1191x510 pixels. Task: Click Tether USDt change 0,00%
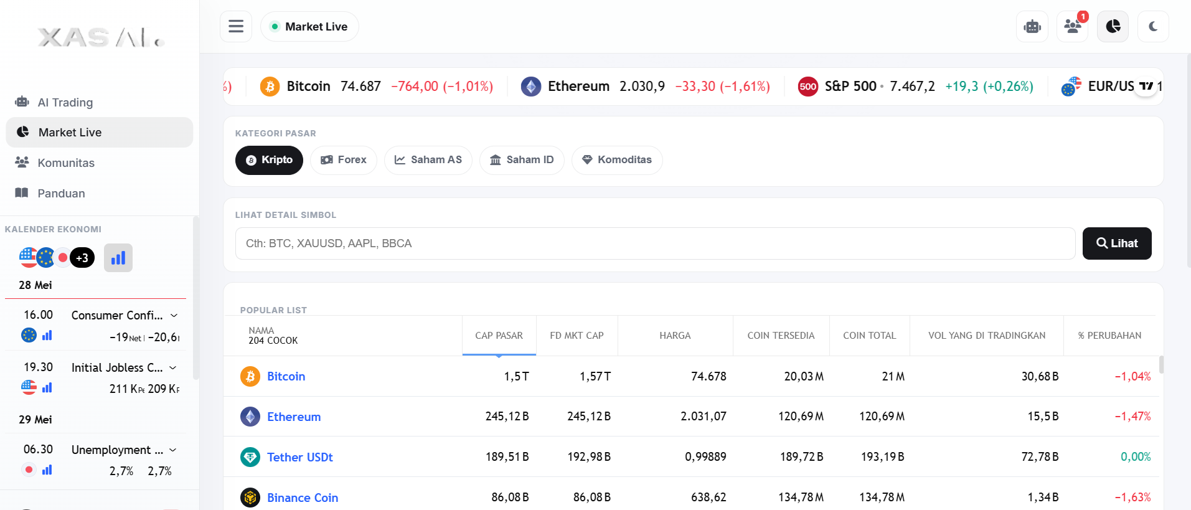pyautogui.click(x=1136, y=457)
